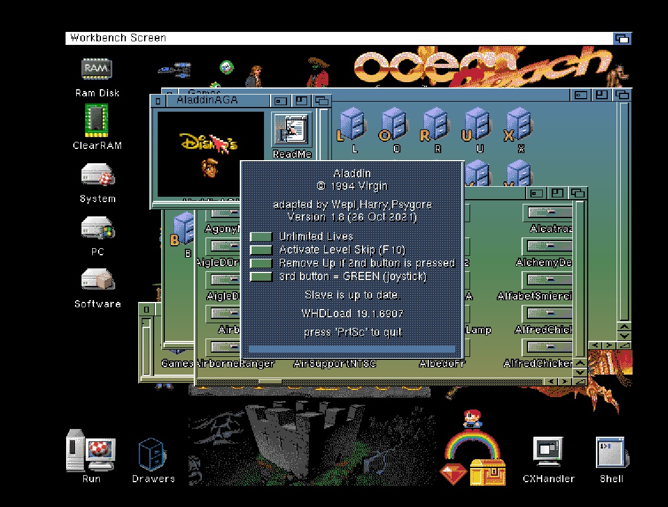Click the Games window scroll-up arrow
Image resolution: width=668 pixels, height=507 pixels.
click(624, 327)
